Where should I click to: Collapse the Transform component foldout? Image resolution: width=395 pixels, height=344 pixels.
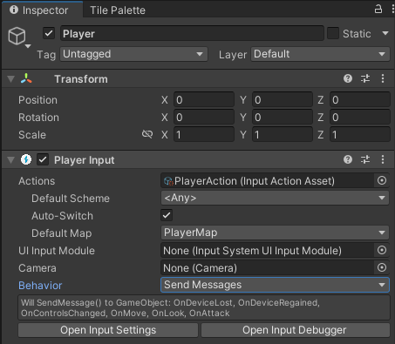(10, 79)
